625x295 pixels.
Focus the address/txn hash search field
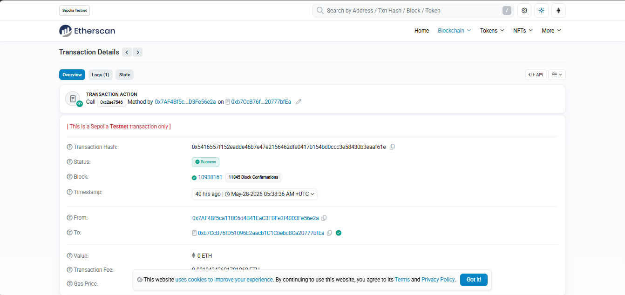[x=412, y=10]
